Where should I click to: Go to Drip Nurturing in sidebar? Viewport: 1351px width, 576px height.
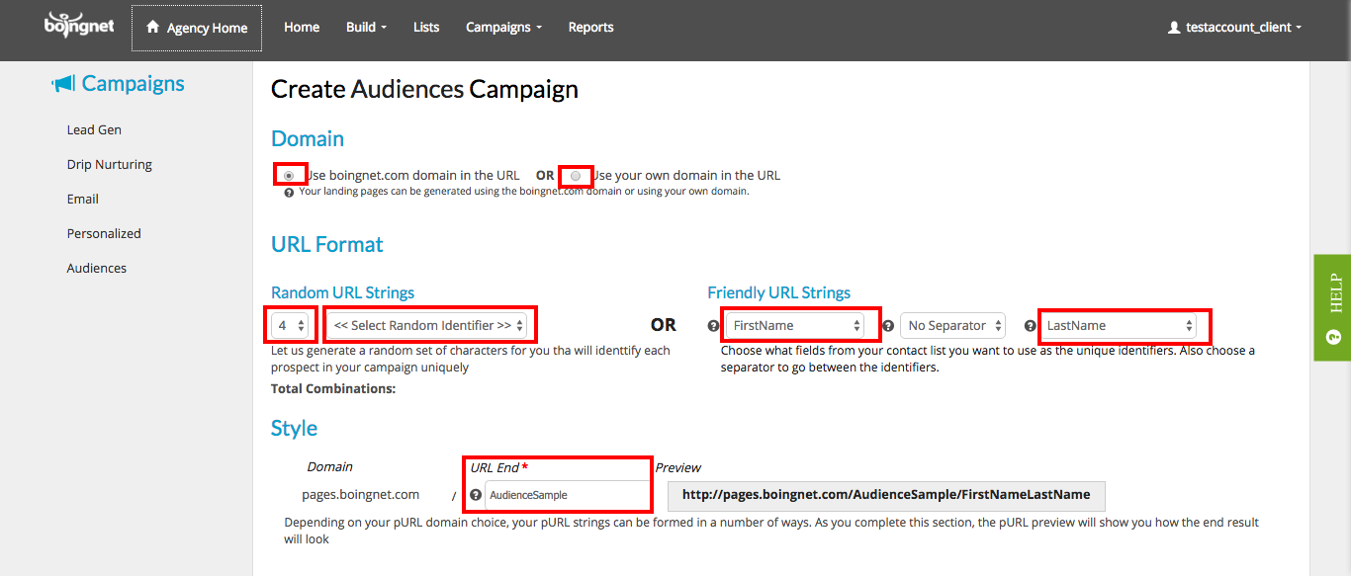[110, 165]
